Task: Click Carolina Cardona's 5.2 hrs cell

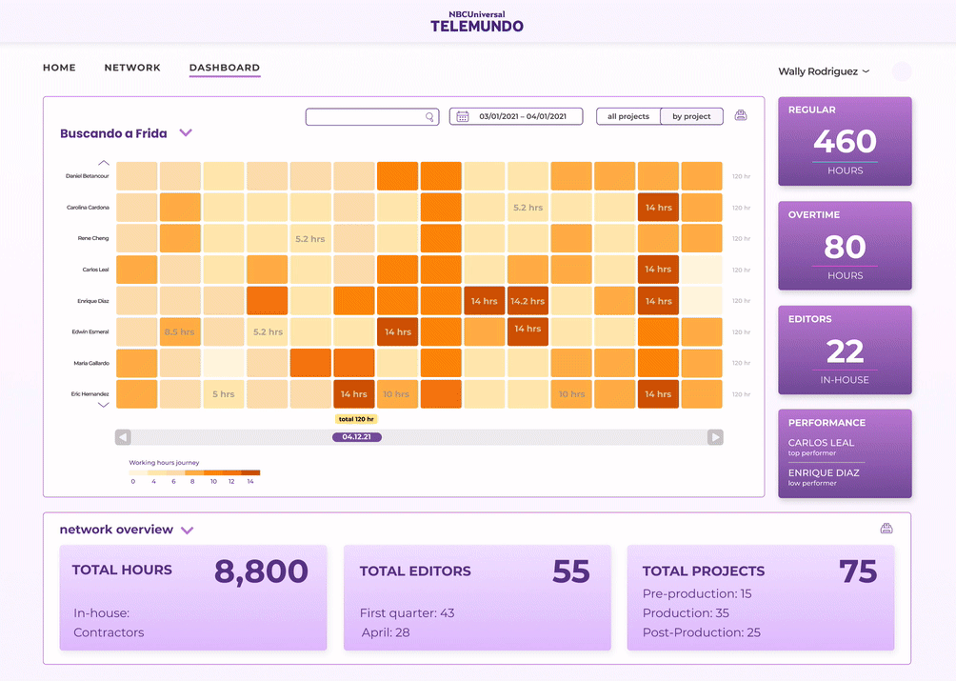Action: [x=528, y=208]
